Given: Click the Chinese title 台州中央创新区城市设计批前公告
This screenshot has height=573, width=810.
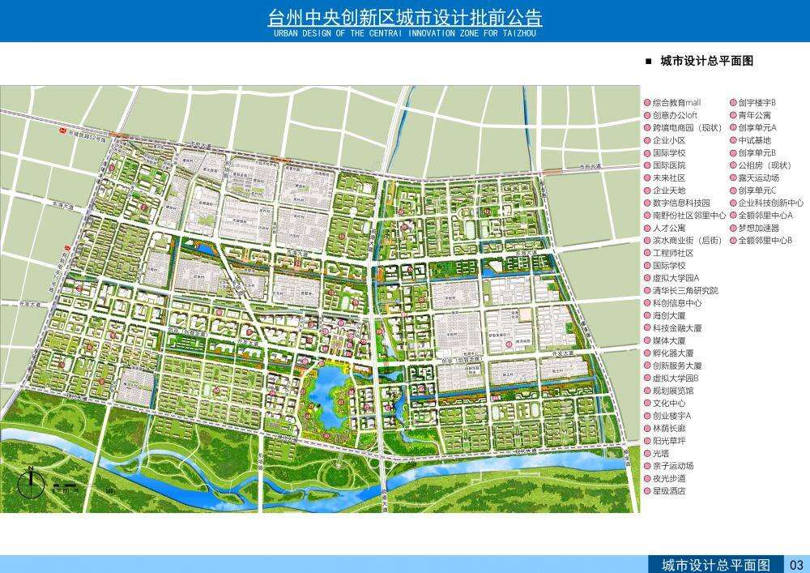Looking at the screenshot, I should 405,17.
